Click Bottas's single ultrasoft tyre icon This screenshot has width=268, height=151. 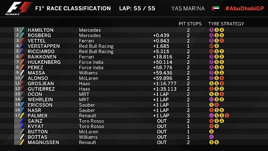211,137
